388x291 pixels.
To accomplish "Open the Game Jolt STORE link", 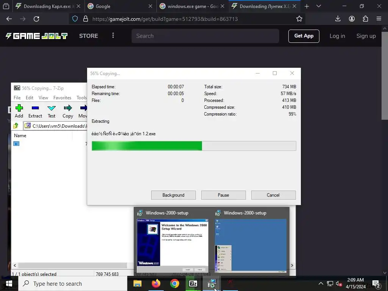I will 88,36.
